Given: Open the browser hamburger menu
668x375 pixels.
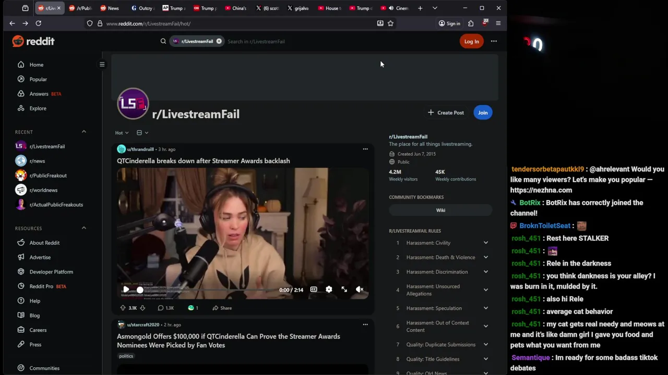Looking at the screenshot, I should coord(498,23).
